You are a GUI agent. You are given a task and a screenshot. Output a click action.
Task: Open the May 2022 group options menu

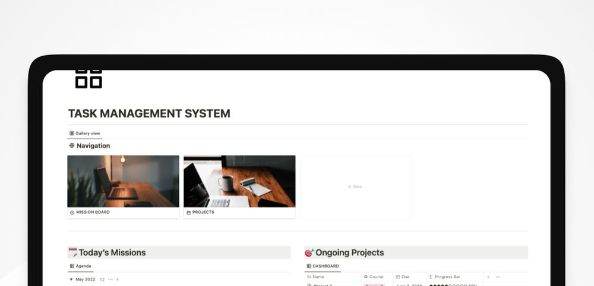pyautogui.click(x=110, y=279)
